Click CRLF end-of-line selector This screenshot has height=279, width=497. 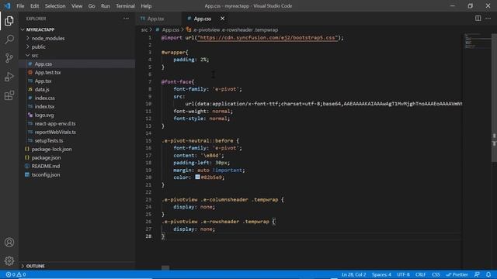(420, 274)
